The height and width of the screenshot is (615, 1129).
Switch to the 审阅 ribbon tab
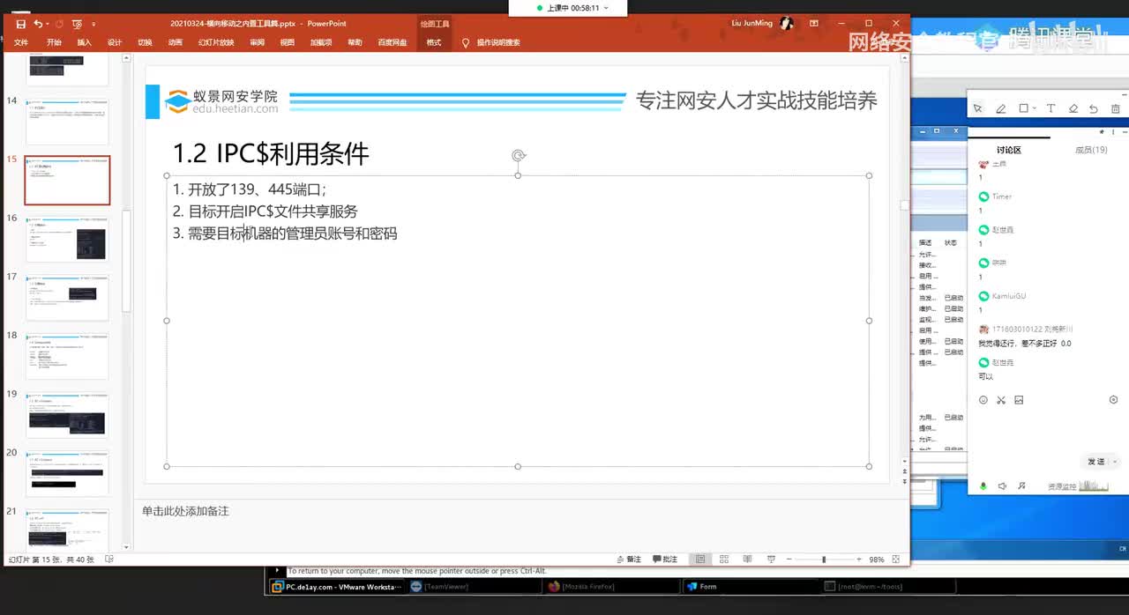click(x=257, y=42)
